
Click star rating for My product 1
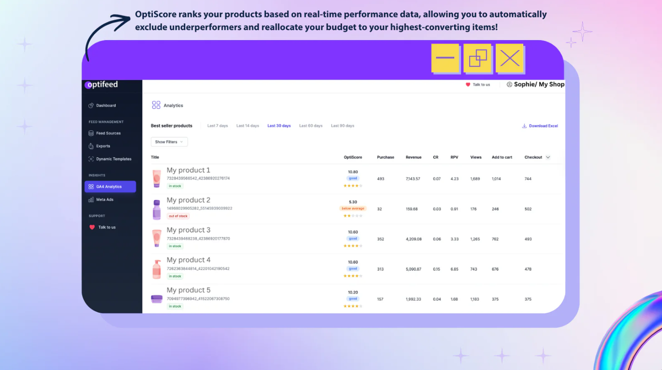tap(353, 185)
